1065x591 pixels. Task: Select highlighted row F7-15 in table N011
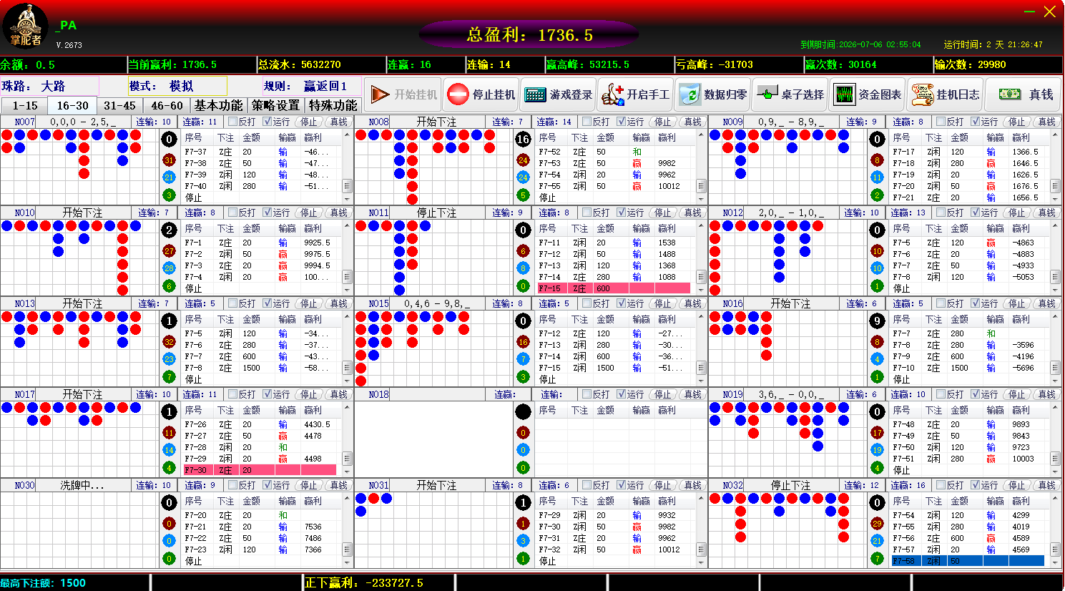(x=614, y=288)
